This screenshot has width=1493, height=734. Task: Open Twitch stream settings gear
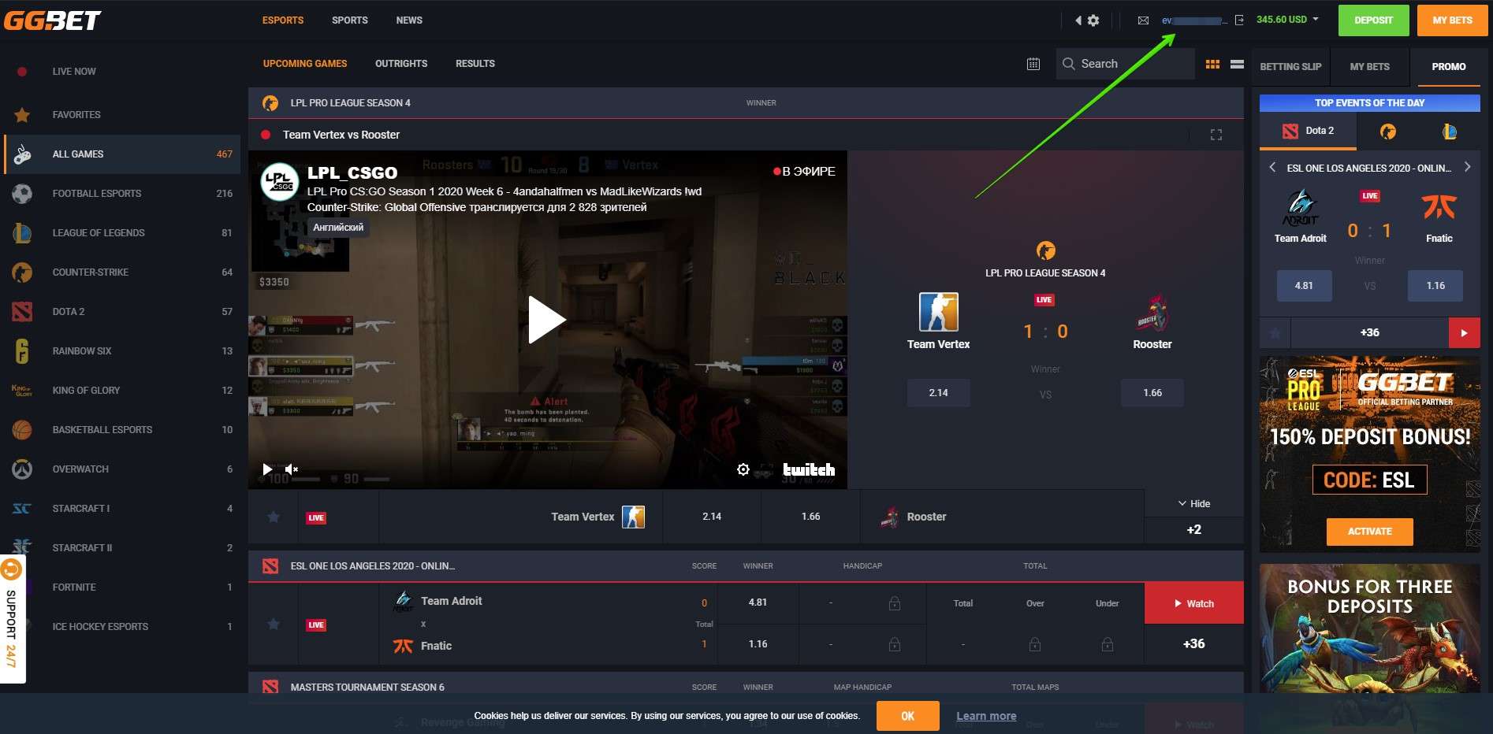pos(743,469)
